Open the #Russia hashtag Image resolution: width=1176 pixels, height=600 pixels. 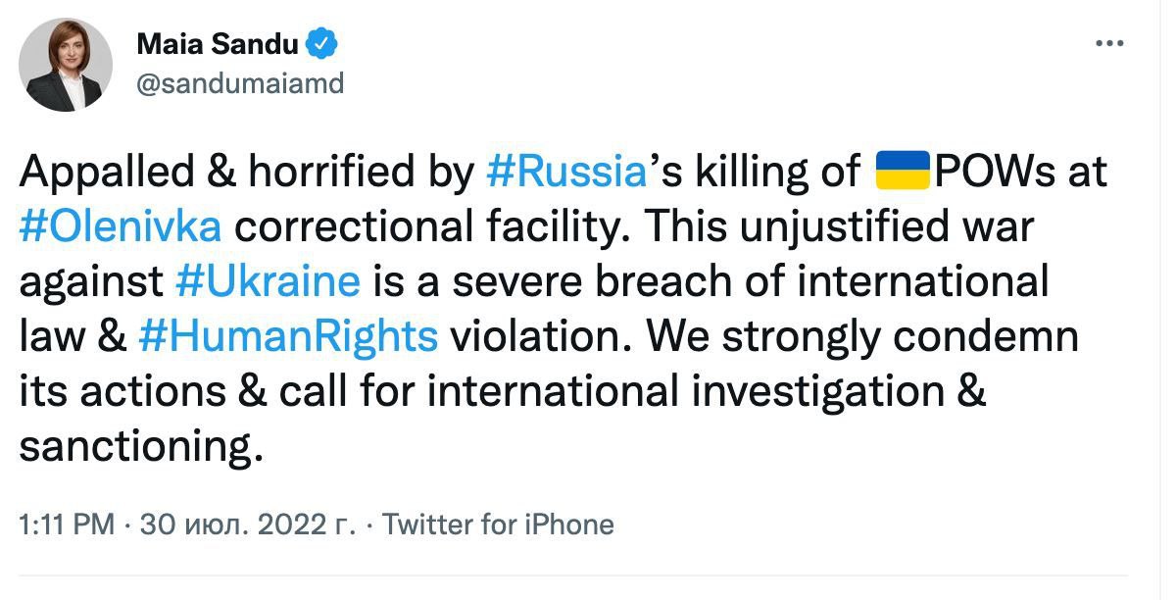coord(565,172)
